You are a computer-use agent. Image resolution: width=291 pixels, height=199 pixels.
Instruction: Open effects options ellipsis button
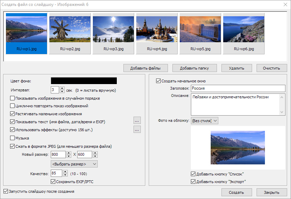[137, 129]
